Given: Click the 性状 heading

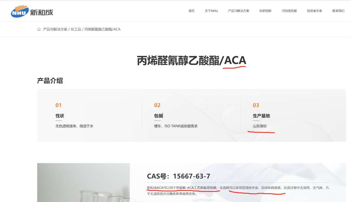Looking at the screenshot, I should 60,116.
